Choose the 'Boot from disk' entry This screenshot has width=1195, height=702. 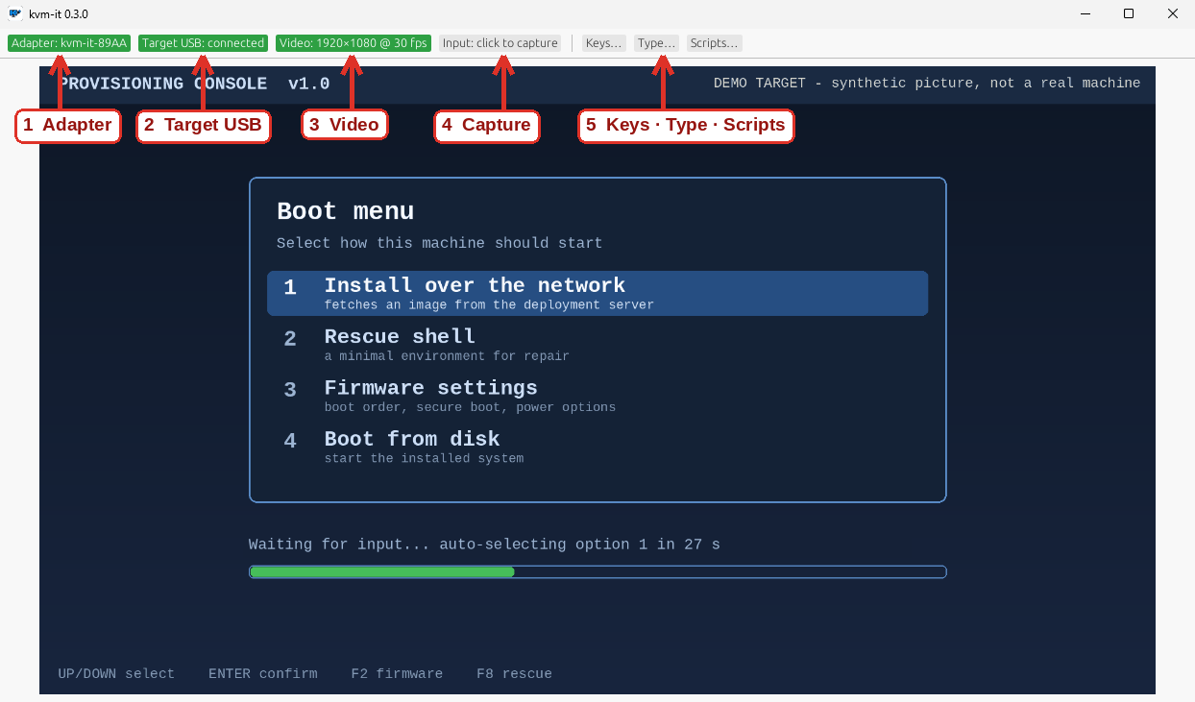[x=597, y=447]
